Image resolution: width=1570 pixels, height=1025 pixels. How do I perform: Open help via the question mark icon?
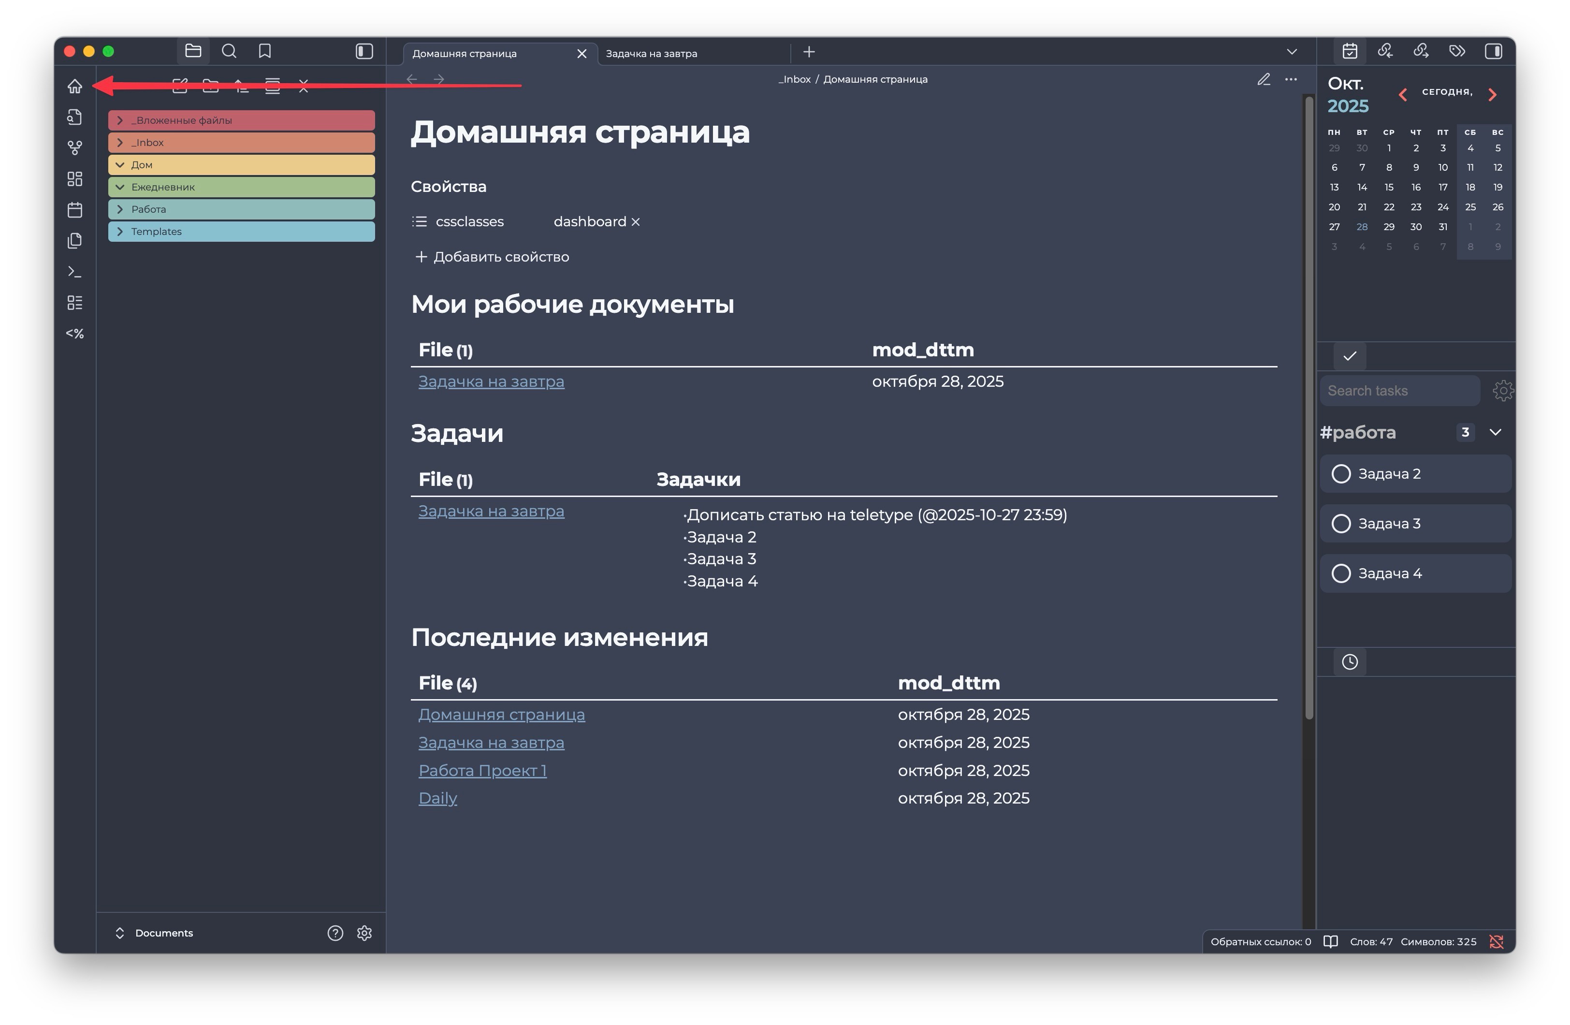(x=335, y=933)
